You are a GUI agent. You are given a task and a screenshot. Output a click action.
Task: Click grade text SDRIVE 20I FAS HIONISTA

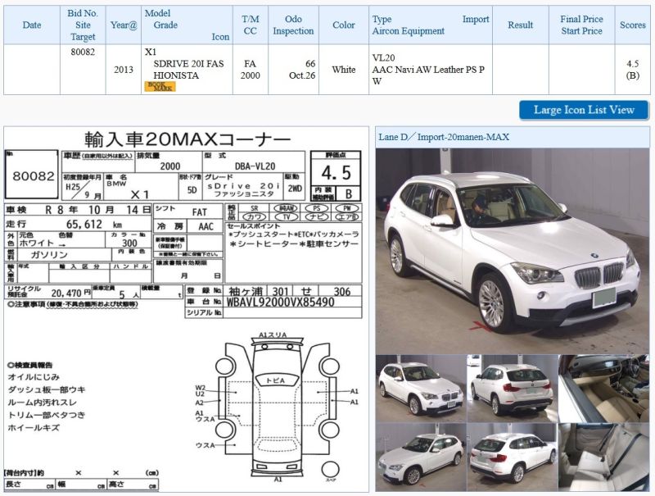click(188, 70)
